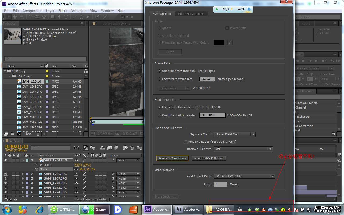This screenshot has width=344, height=215.
Task: Select the Hand tool
Action: pos(15,17)
